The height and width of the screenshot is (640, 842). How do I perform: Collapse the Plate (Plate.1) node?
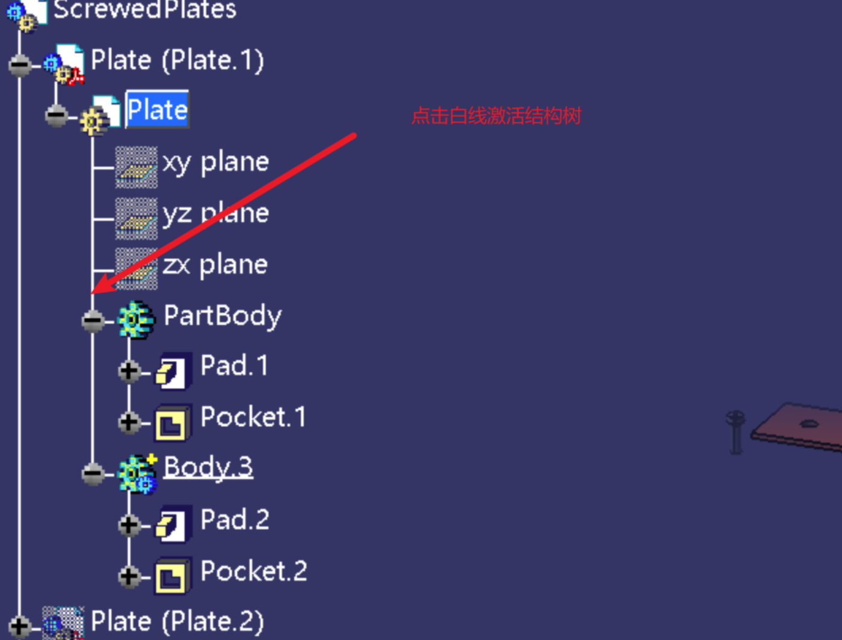point(20,64)
